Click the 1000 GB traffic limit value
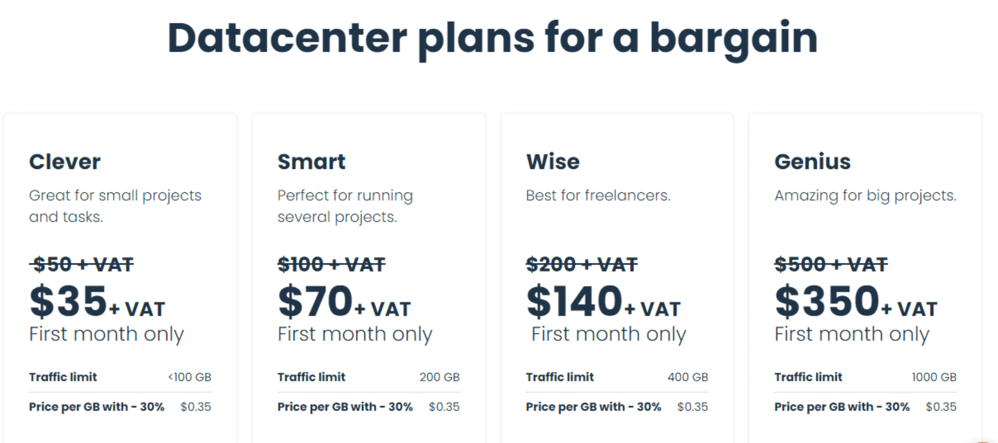The height and width of the screenshot is (443, 998). point(934,377)
